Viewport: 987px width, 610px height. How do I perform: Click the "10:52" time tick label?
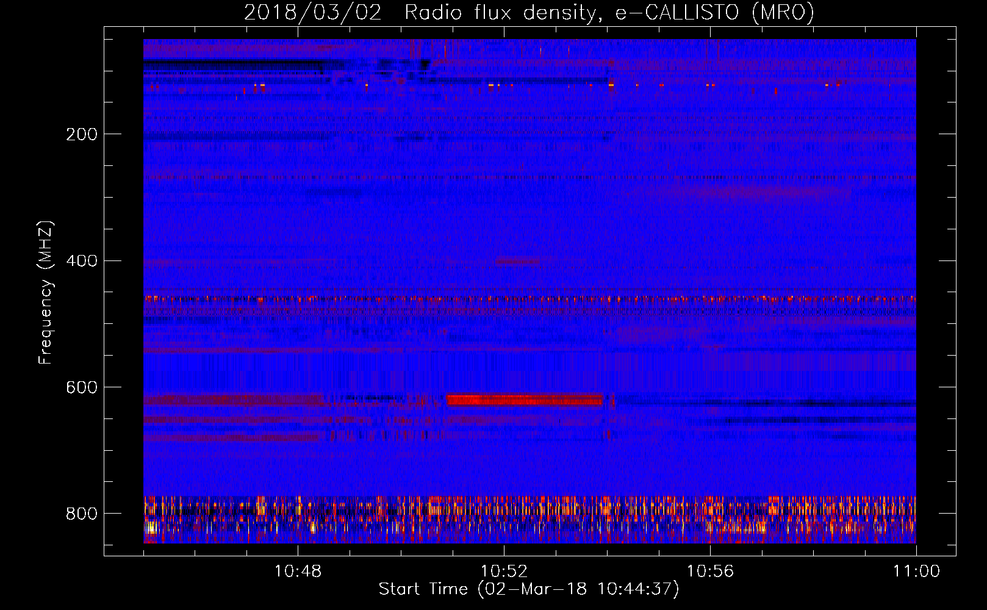[504, 572]
